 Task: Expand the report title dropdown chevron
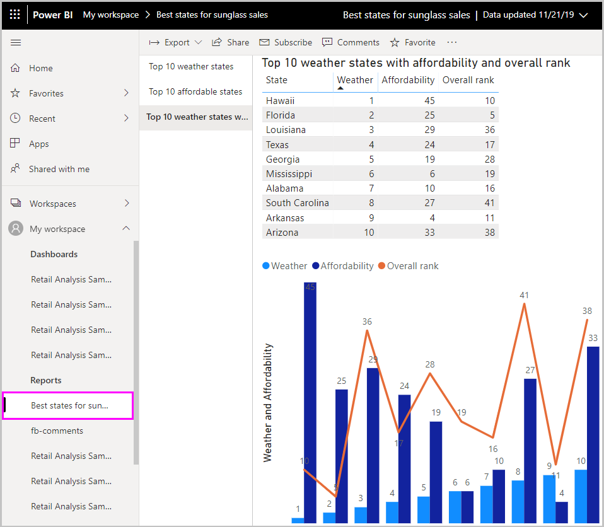584,15
